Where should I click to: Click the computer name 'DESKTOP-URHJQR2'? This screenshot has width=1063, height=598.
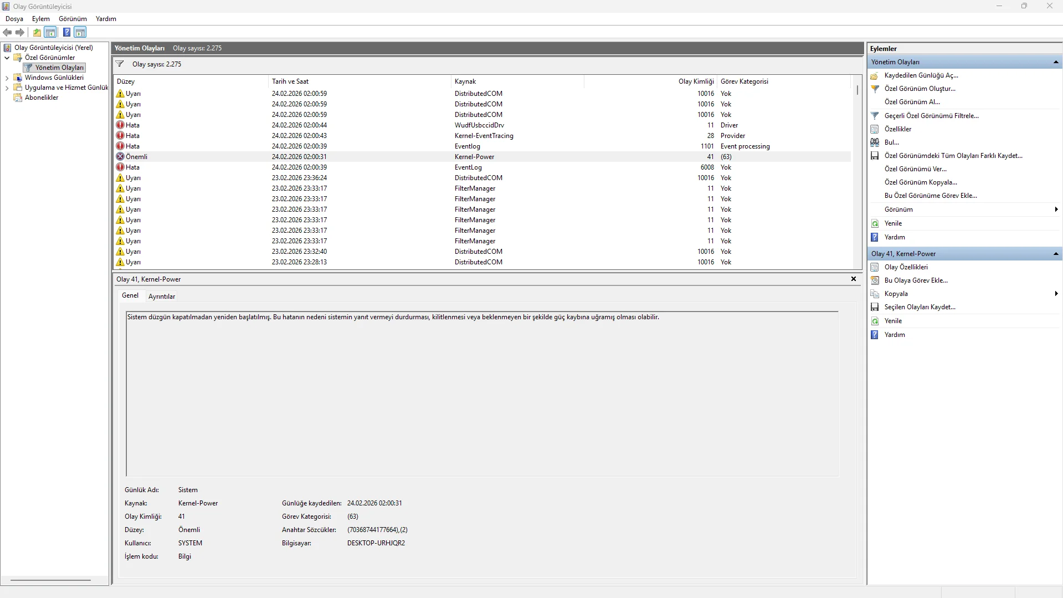[376, 543]
